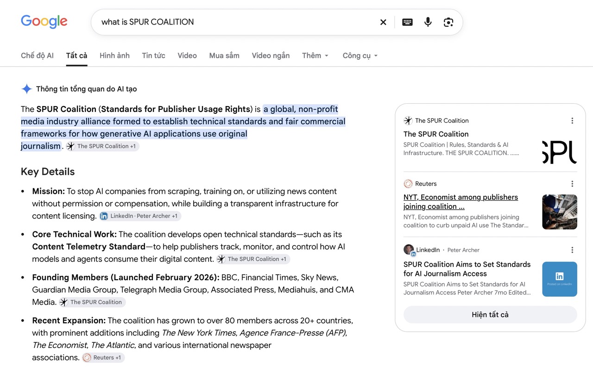Viewport: 593px width, 367px height.
Task: Click Peter Archer's LinkedIn avatar in the source card
Action: 409,250
